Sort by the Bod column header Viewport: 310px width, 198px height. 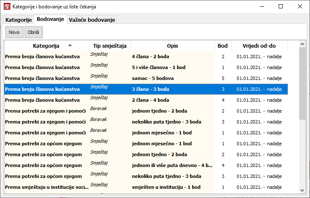pos(223,46)
